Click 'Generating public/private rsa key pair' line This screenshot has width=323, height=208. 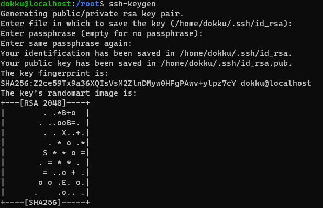click(x=92, y=14)
